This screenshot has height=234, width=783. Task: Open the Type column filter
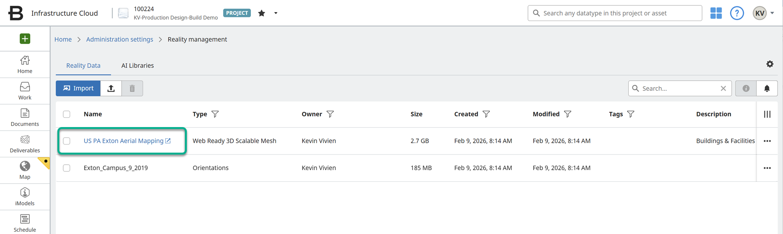click(x=215, y=114)
